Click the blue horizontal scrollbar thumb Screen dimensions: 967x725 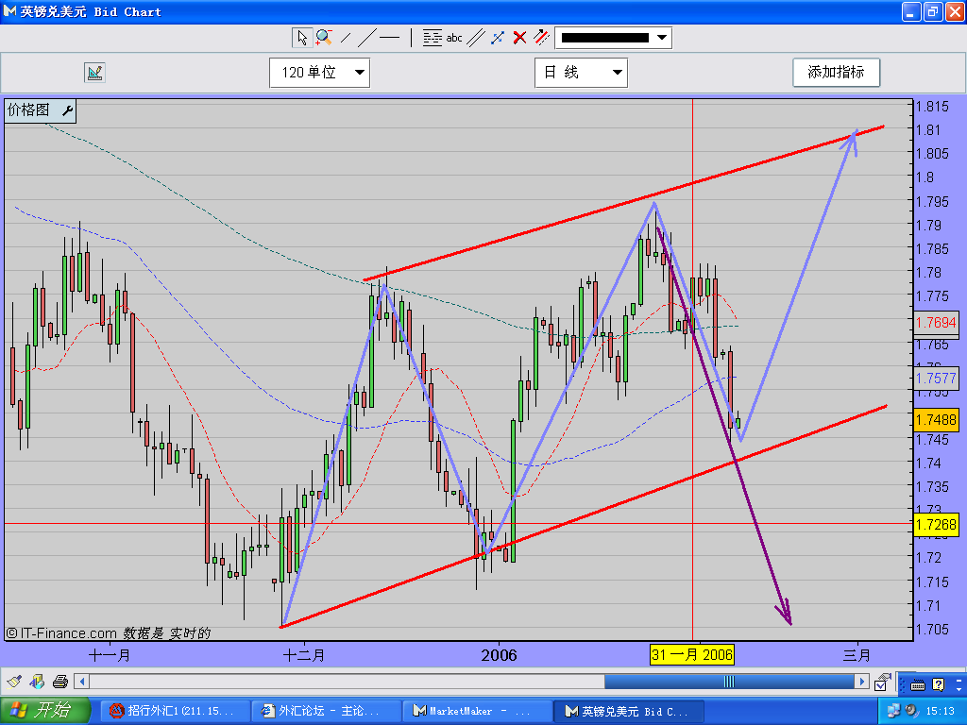click(x=729, y=682)
